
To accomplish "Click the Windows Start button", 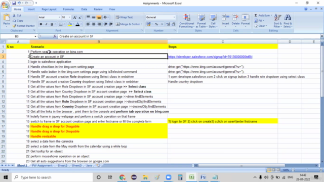I will tap(6, 177).
